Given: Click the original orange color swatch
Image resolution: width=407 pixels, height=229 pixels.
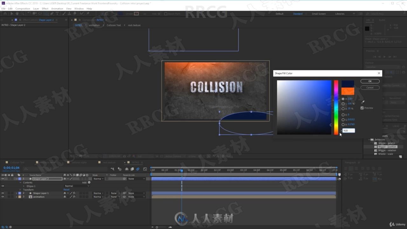Looking at the screenshot, I should coord(348,91).
